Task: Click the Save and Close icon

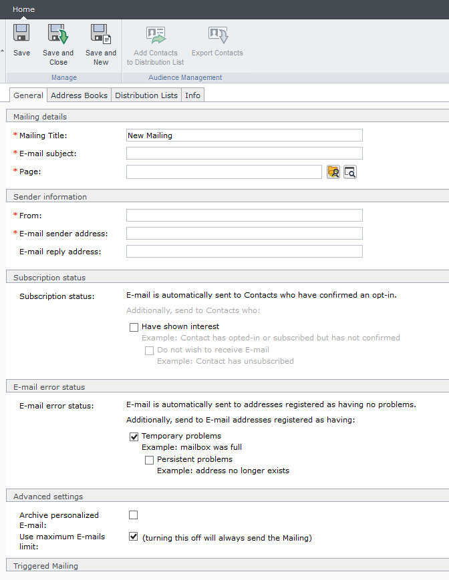Action: 58,33
